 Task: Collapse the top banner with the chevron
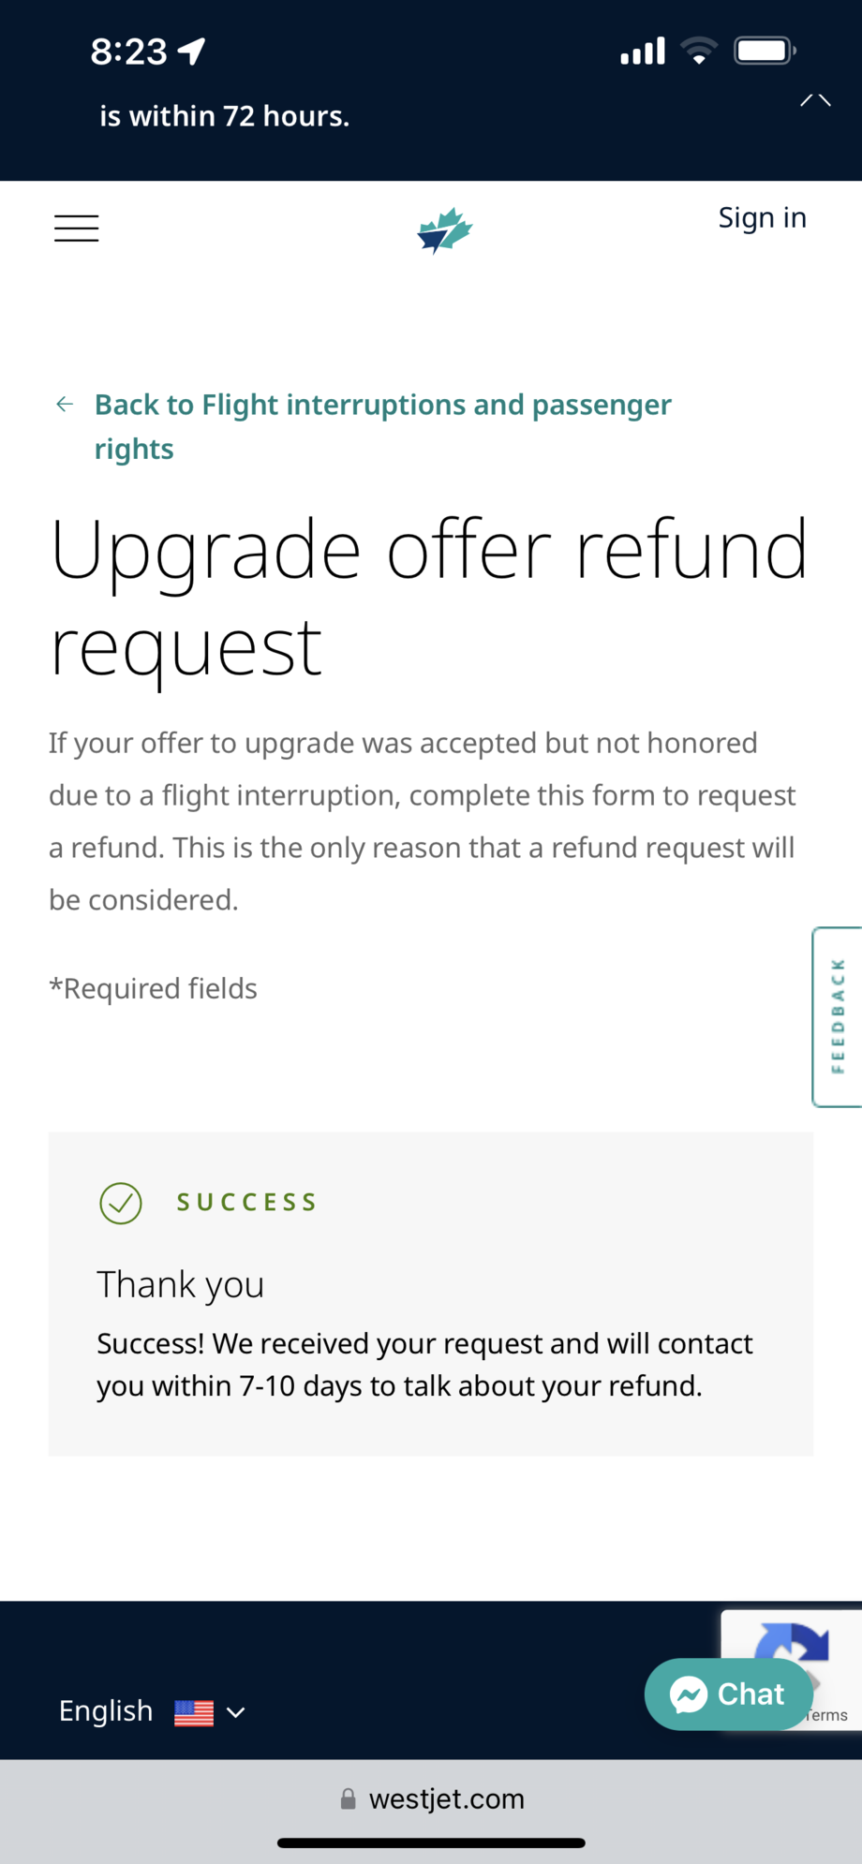(x=815, y=100)
